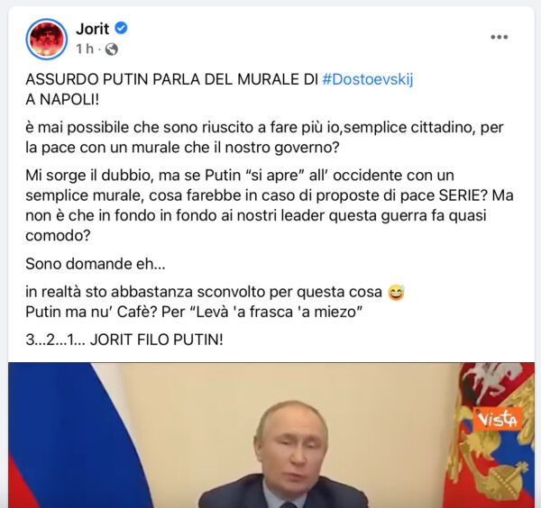Image resolution: width=541 pixels, height=508 pixels.
Task: Click the 'ASSURDO PUTIN PARLA DEL MURALE' headline text
Action: (x=172, y=79)
